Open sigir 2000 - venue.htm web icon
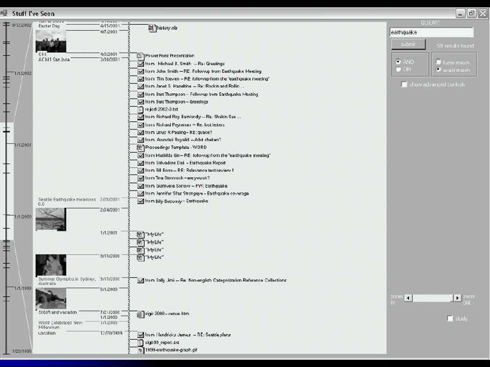The height and width of the screenshot is (367, 490). [141, 314]
